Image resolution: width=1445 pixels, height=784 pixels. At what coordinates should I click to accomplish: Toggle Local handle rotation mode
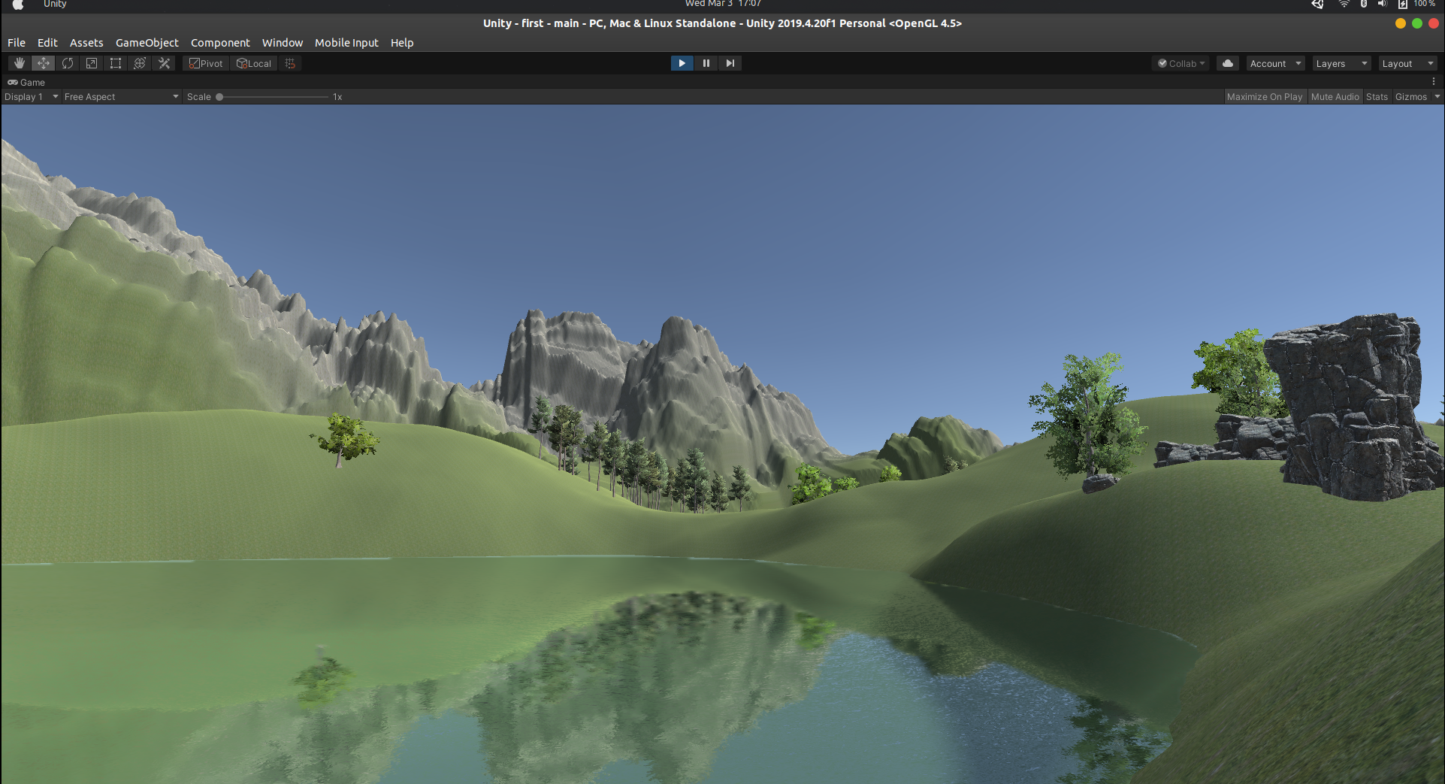pyautogui.click(x=255, y=63)
